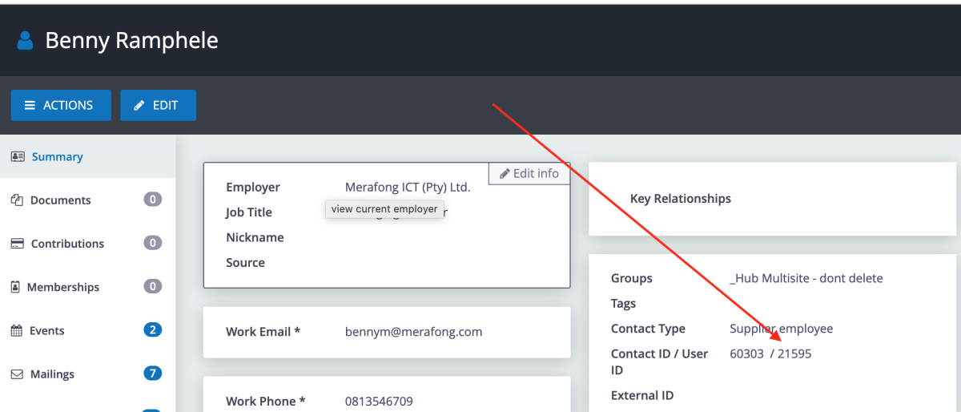Screen dimensions: 961x412
Task: Open the Contributions tab
Action: click(67, 244)
